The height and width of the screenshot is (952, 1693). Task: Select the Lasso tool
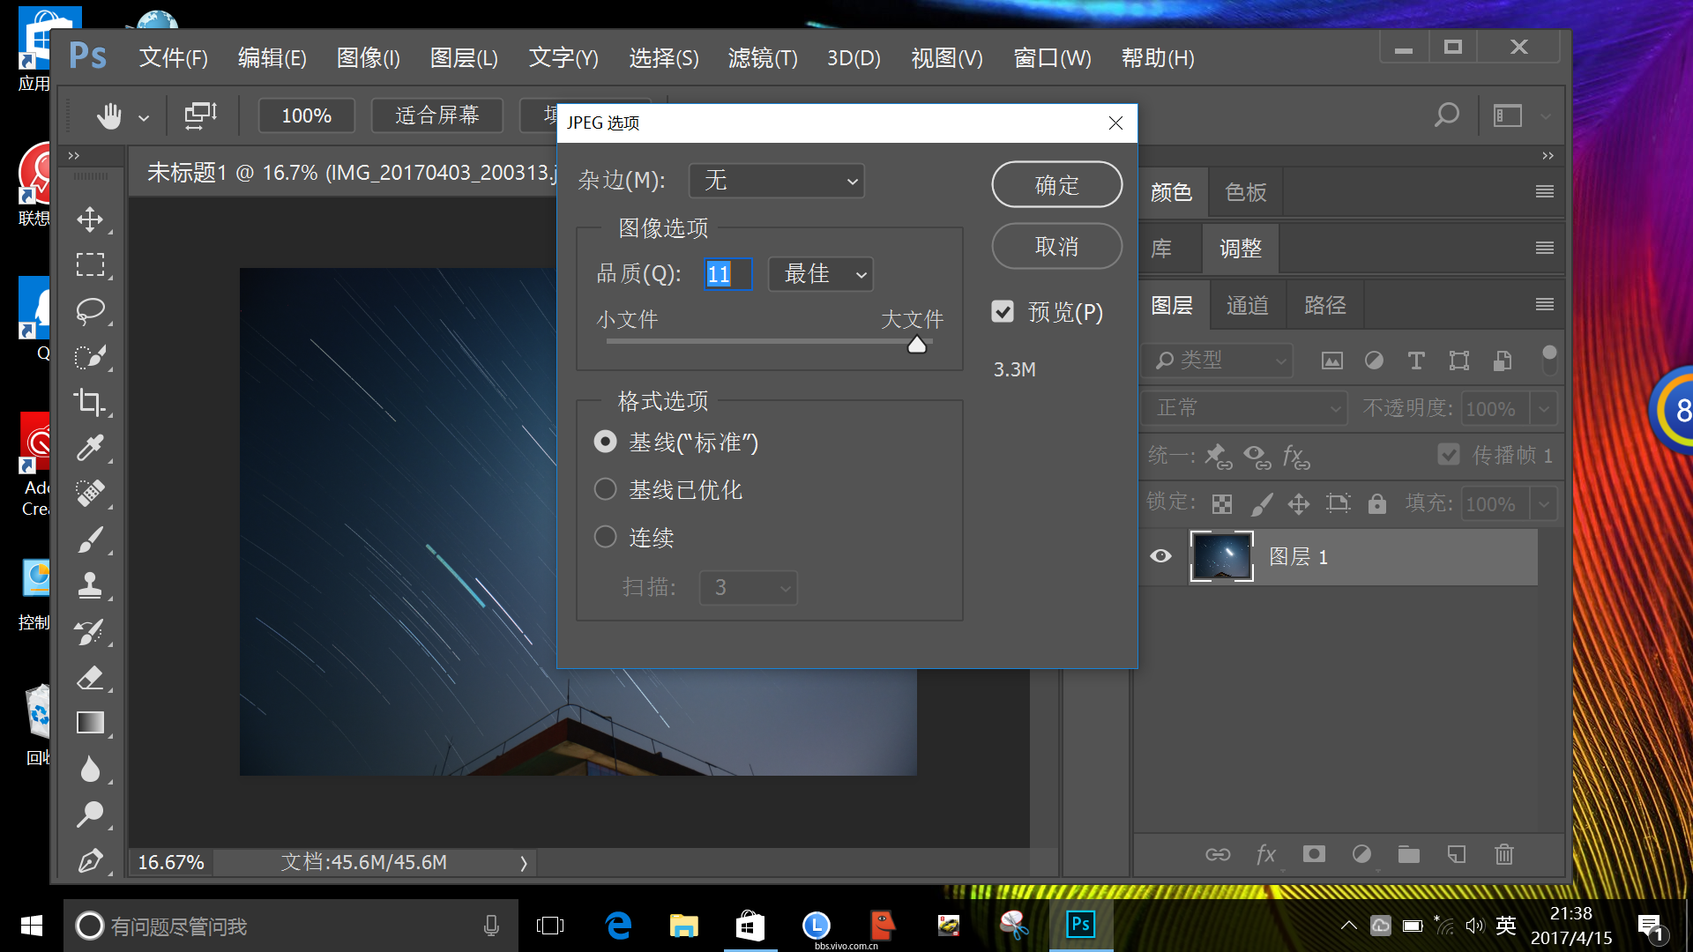pyautogui.click(x=90, y=311)
